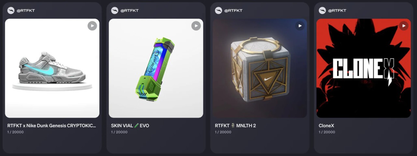Screen dimensions: 417x156
Task: Play the CloneX card video
Action: (404, 26)
